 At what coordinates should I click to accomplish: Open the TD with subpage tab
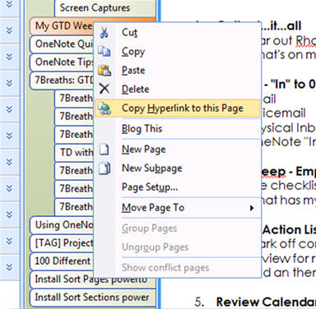74,152
